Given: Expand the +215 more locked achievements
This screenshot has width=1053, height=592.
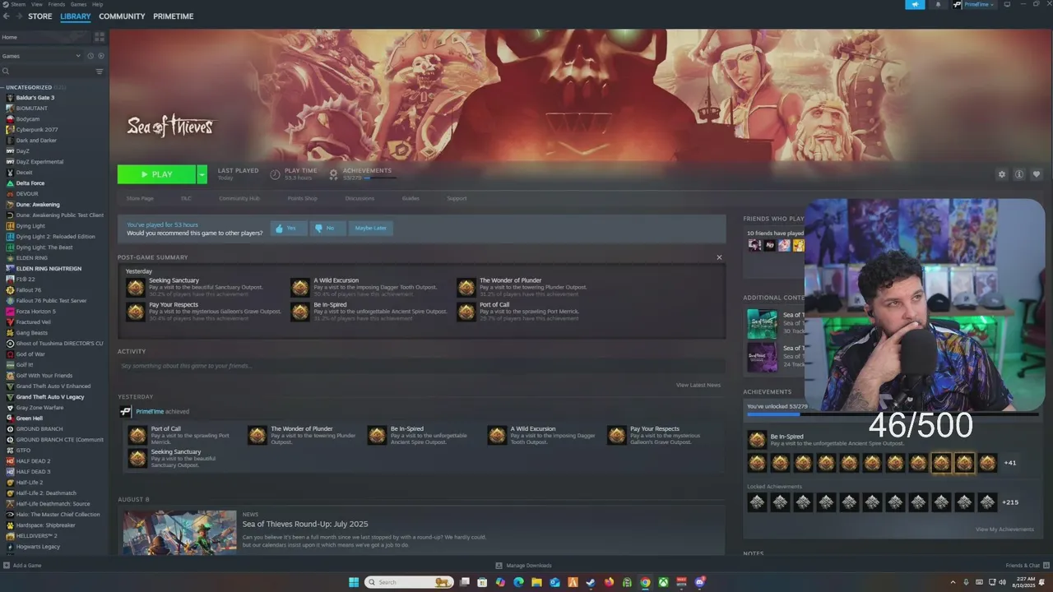Looking at the screenshot, I should [1010, 502].
